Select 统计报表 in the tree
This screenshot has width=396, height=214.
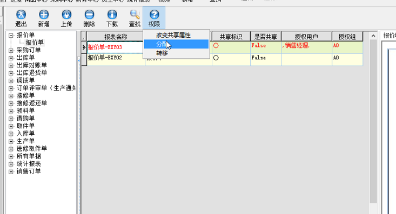click(29, 163)
